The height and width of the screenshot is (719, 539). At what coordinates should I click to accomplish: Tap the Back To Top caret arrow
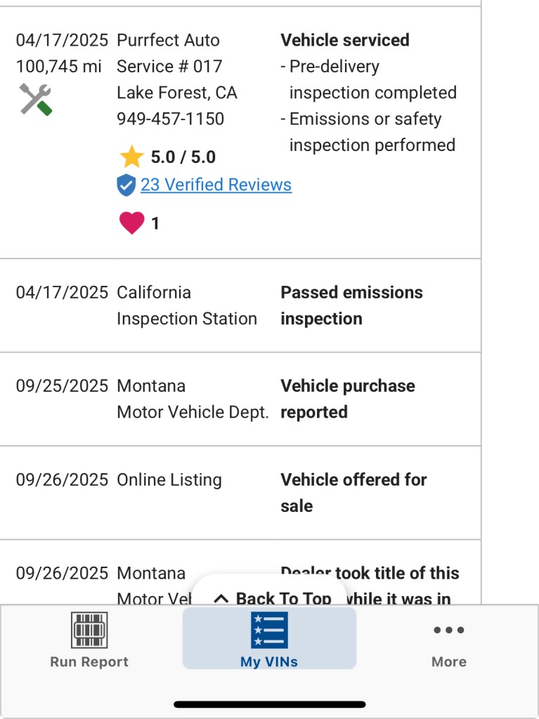tap(221, 599)
